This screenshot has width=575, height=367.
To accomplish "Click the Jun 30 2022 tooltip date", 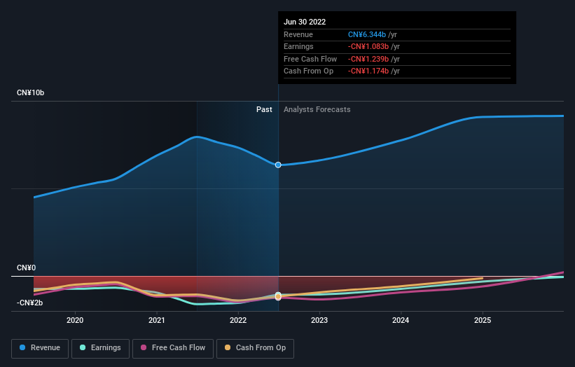I will click(x=305, y=22).
